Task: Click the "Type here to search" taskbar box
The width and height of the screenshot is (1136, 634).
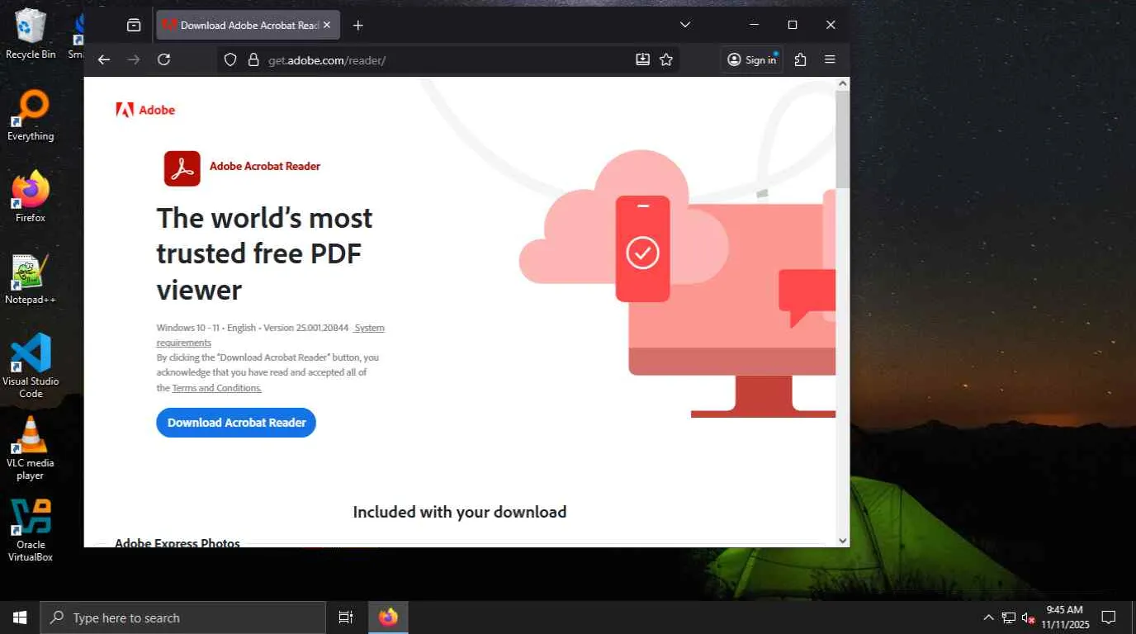Action: click(x=182, y=617)
